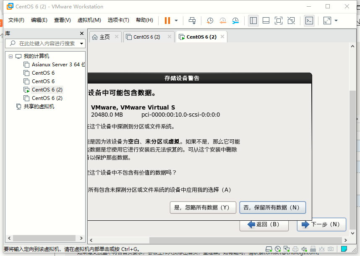
Task: Click the 下一步 (N) button
Action: tap(321, 225)
